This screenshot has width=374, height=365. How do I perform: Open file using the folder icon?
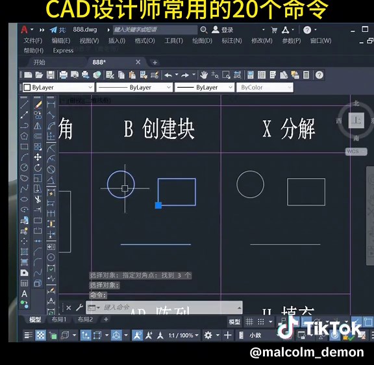click(39, 75)
